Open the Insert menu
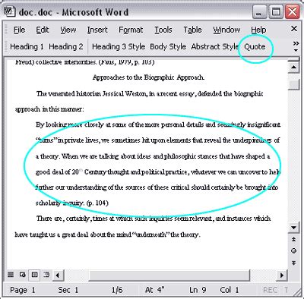Screen dimensions: 304x299 point(97,30)
